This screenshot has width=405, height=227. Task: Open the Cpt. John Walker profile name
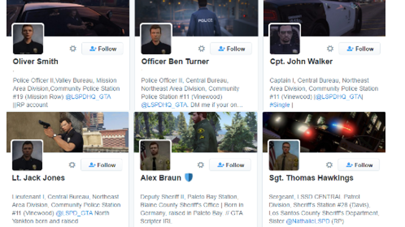coord(301,62)
